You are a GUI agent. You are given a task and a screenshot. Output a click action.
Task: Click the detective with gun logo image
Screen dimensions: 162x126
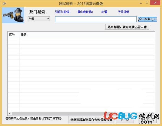tap(13, 15)
